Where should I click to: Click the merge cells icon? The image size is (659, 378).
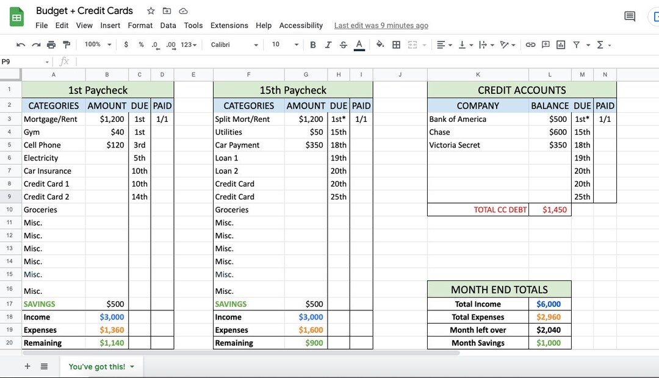pos(411,45)
